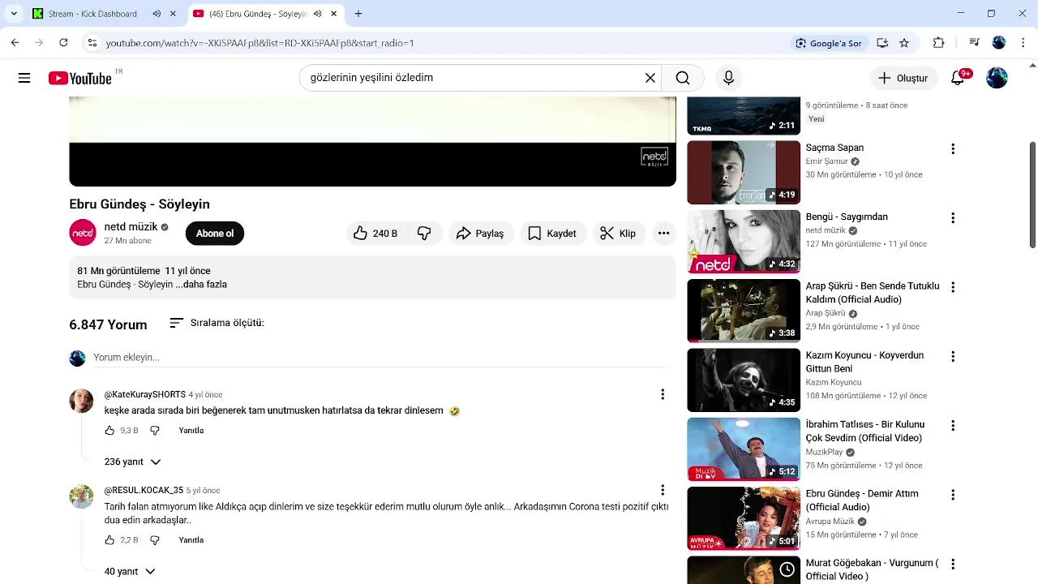Go back in Chrome history
Image resolution: width=1038 pixels, height=584 pixels.
click(x=15, y=43)
